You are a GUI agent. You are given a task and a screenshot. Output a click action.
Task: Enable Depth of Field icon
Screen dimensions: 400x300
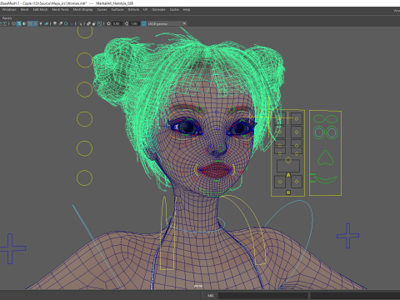(72, 24)
